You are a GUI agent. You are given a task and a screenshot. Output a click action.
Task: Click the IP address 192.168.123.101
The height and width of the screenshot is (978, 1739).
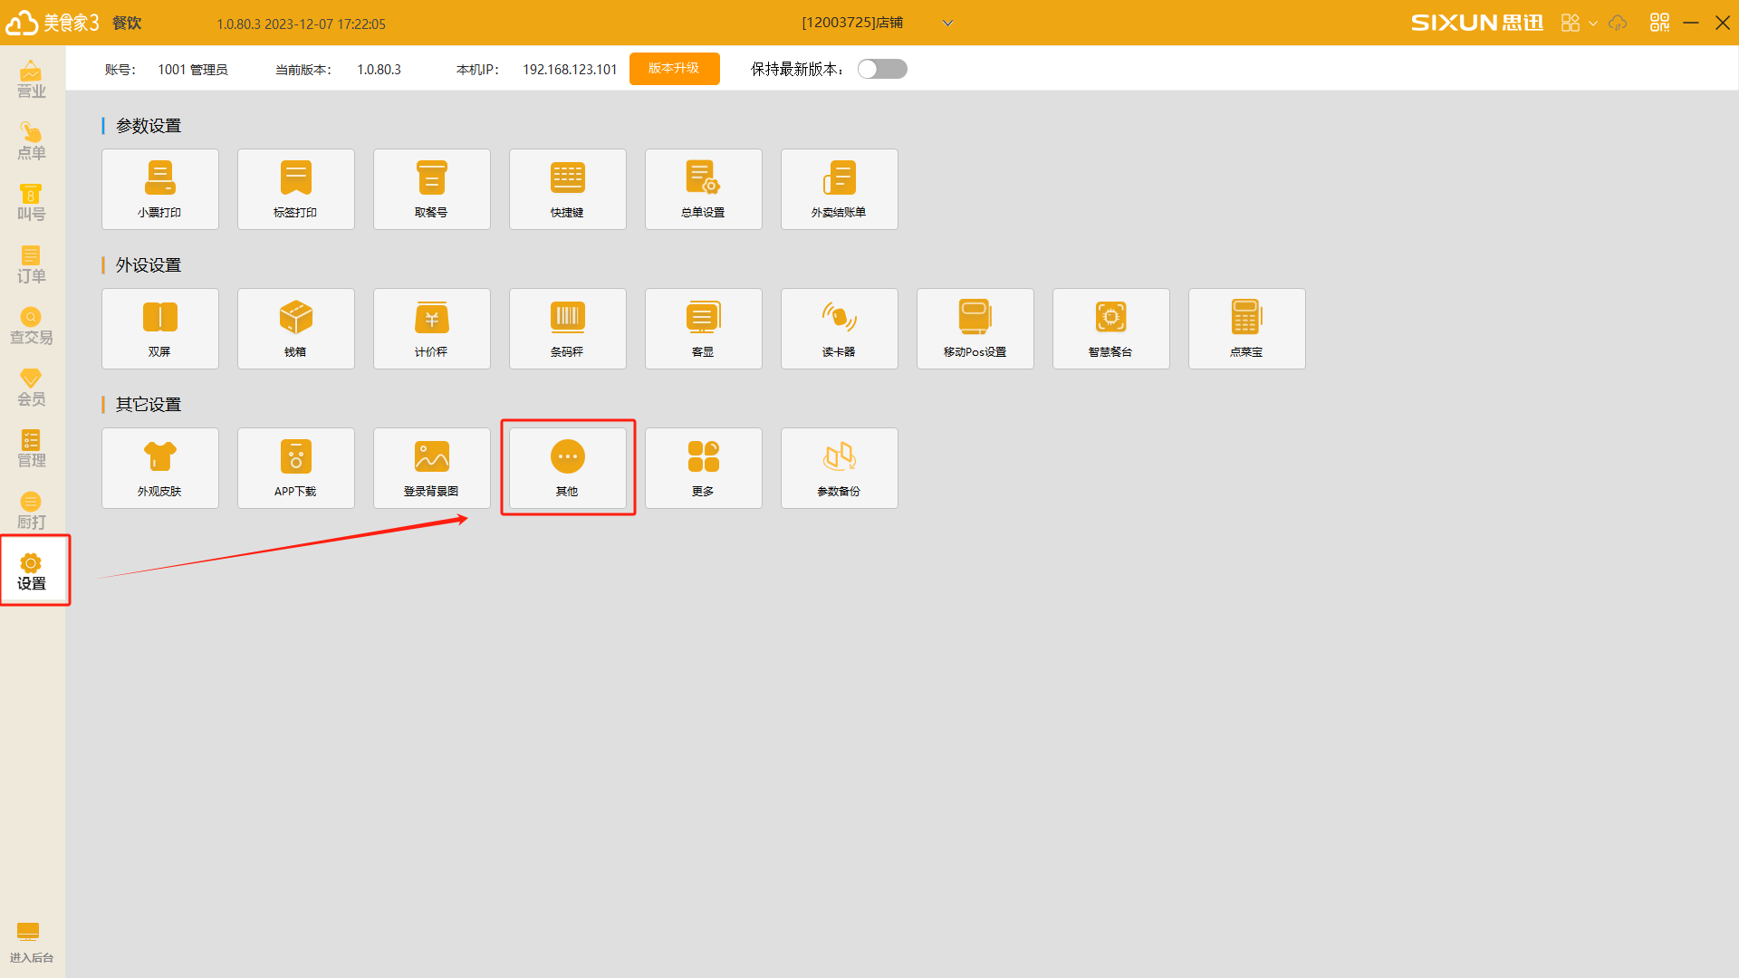click(x=570, y=70)
